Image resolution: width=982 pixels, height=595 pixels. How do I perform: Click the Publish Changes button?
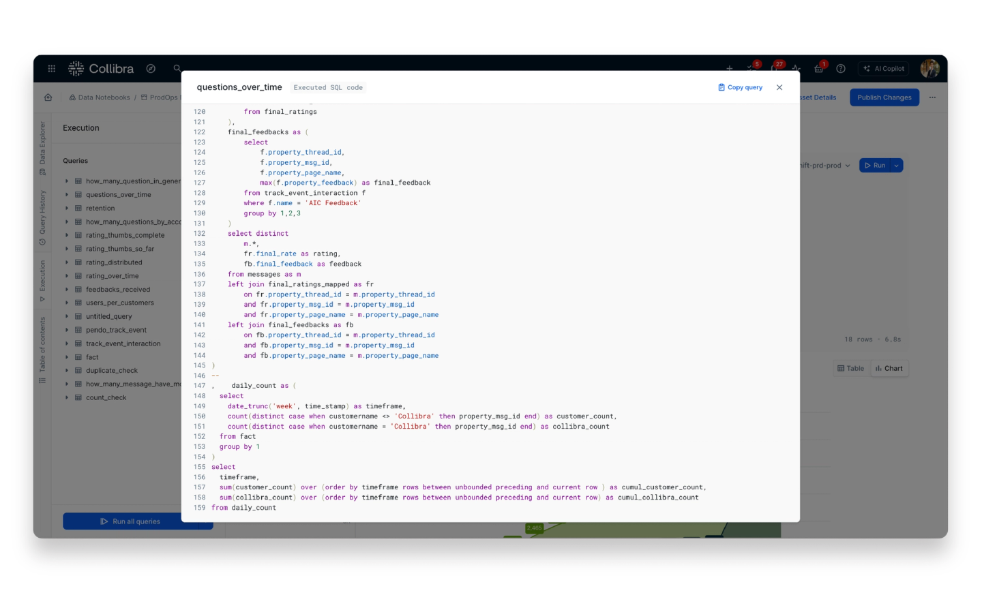884,97
